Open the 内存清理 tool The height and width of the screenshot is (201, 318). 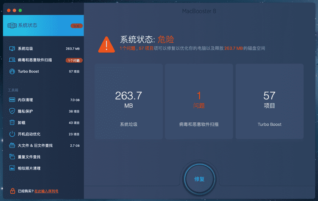click(x=43, y=100)
